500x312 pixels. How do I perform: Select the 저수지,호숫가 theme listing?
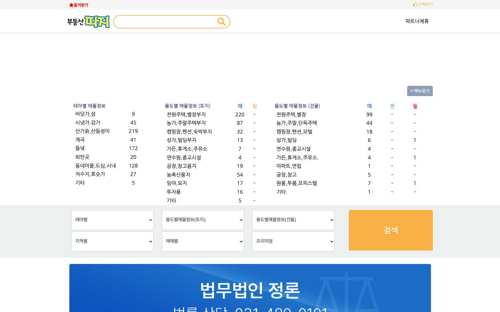[x=90, y=174]
